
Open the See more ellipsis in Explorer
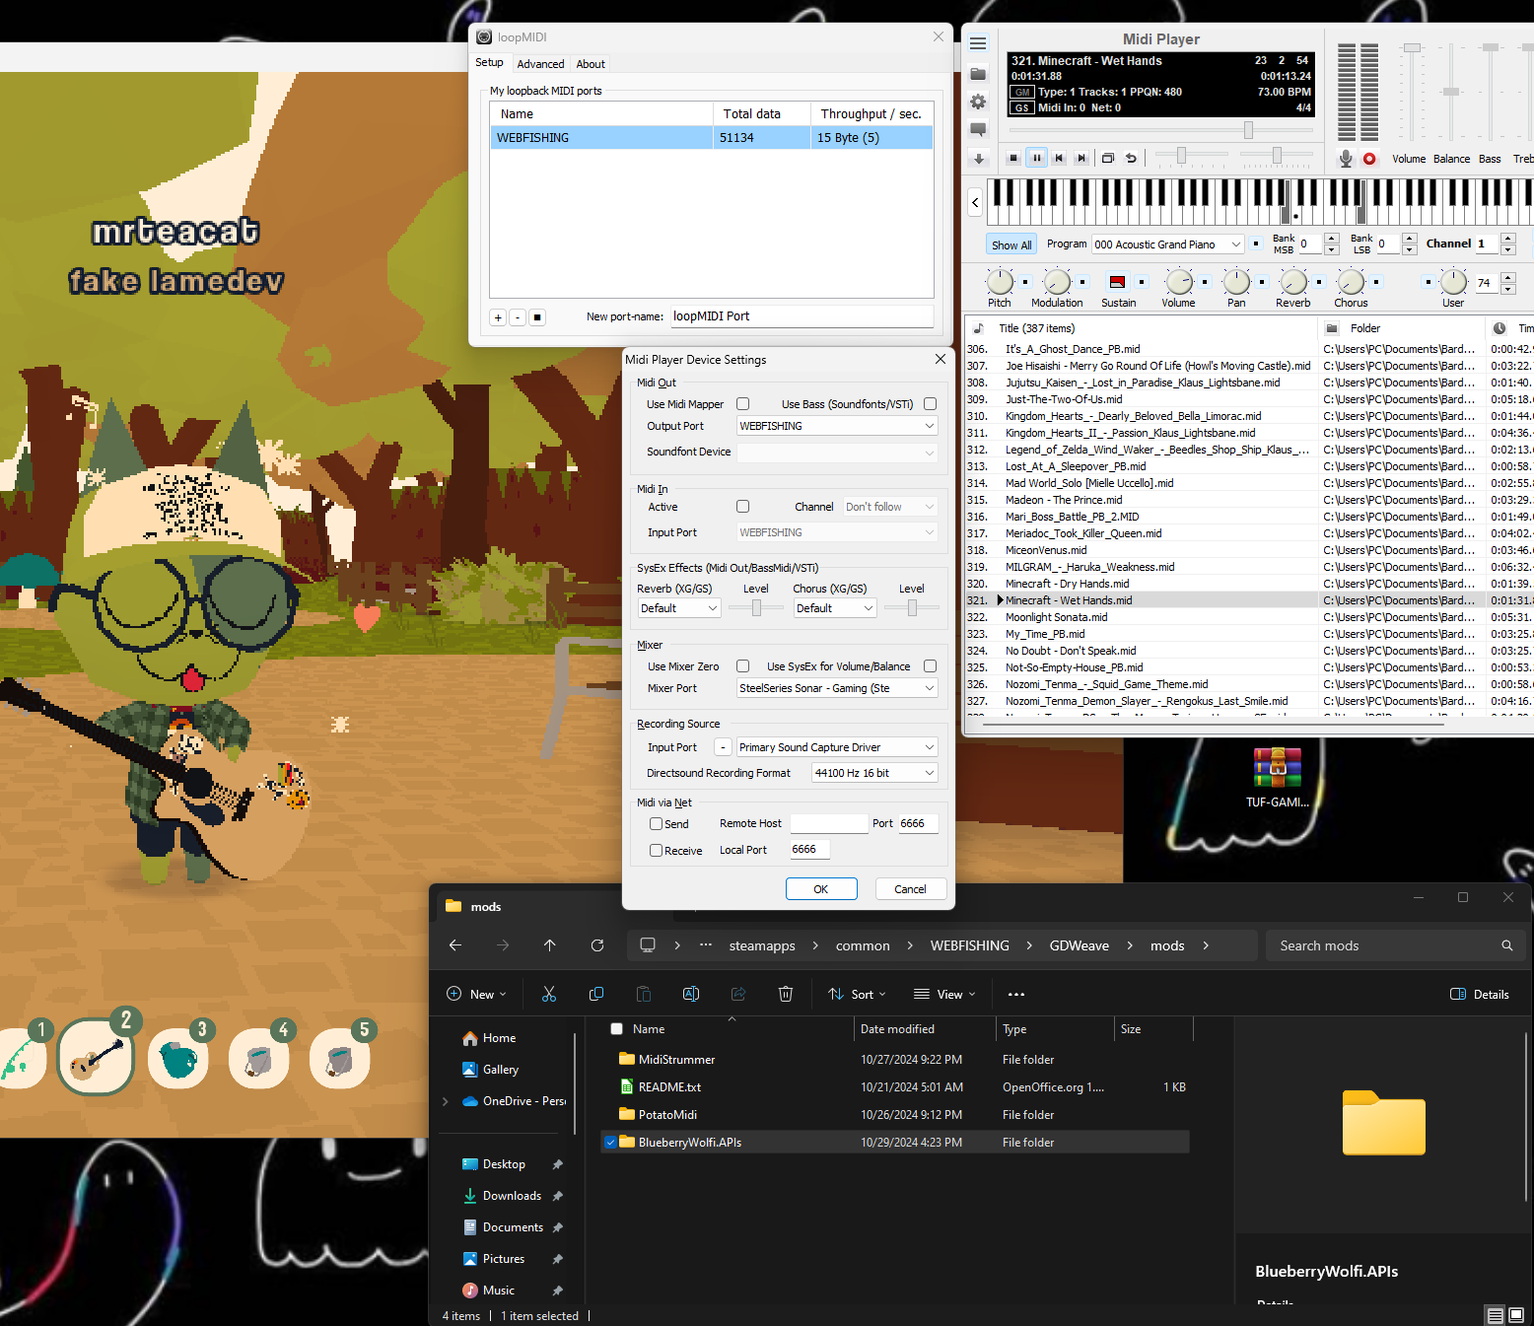tap(1016, 994)
